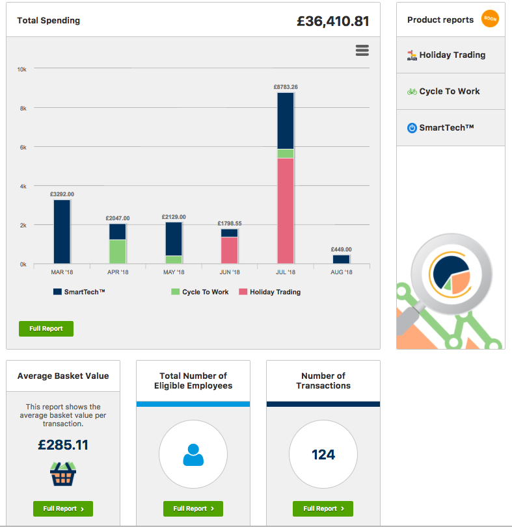Image resolution: width=512 pixels, height=527 pixels.
Task: Click the MAR '18 axis label
Action: 62,272
